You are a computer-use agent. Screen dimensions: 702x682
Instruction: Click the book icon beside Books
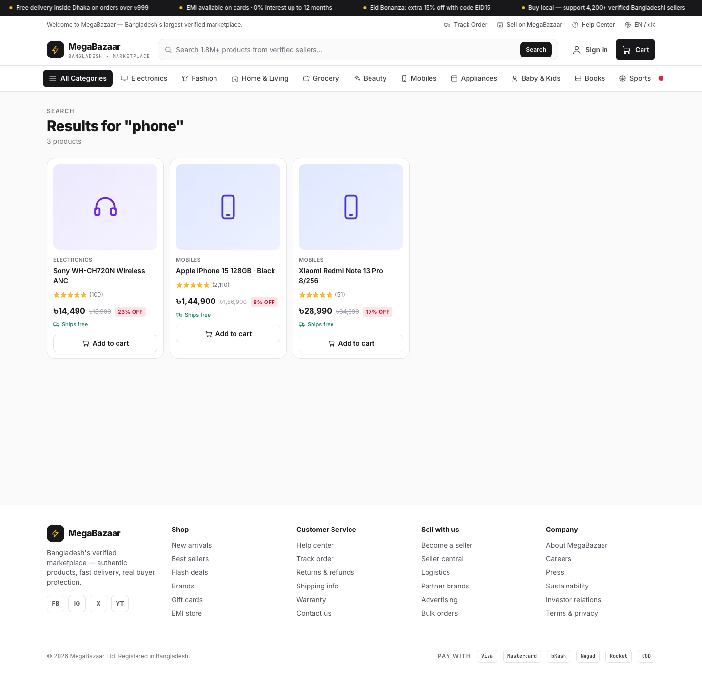click(x=578, y=78)
